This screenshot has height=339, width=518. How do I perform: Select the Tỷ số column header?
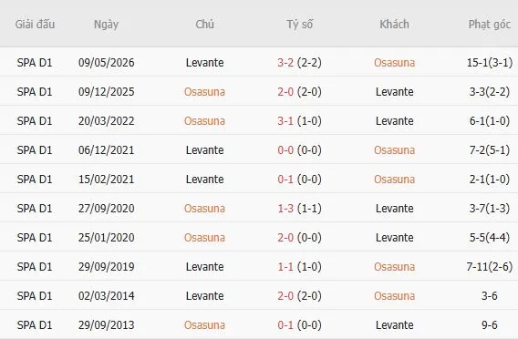(x=299, y=25)
